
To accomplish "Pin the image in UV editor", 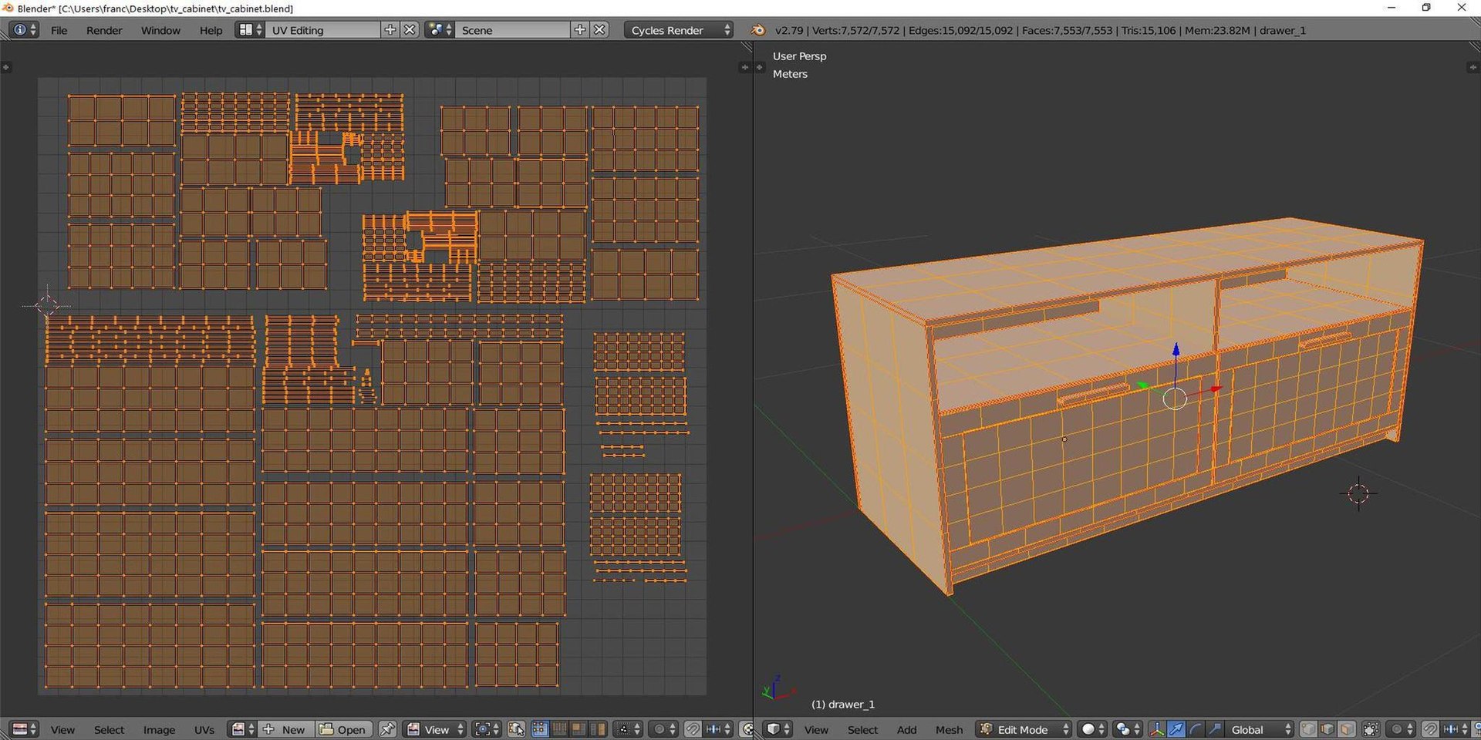I will coord(387,729).
